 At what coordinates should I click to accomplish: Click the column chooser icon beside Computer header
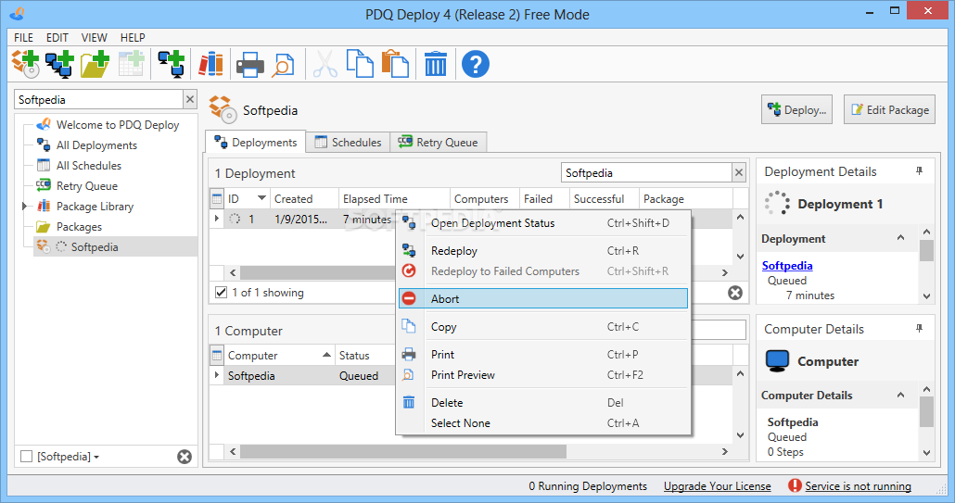coord(217,355)
